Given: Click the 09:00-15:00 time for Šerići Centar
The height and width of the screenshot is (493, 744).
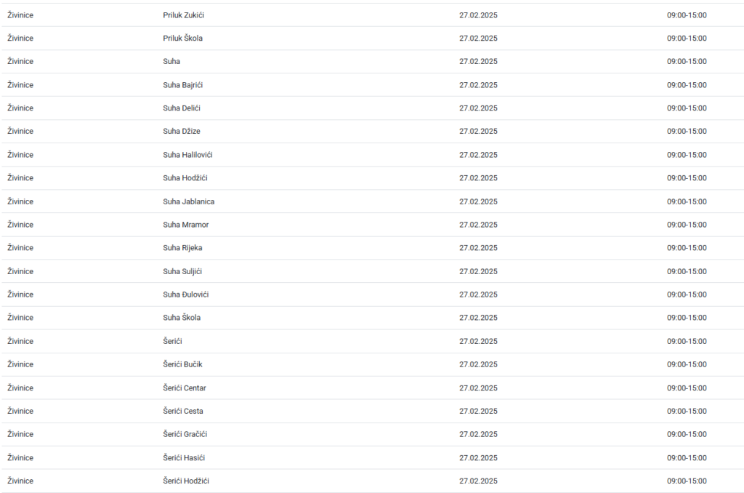Looking at the screenshot, I should tap(687, 388).
